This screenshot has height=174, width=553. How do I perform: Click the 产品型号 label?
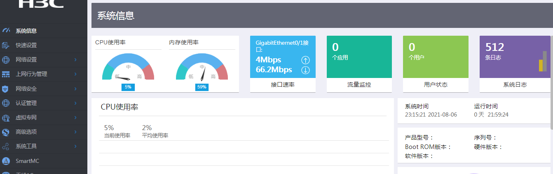coord(419,138)
